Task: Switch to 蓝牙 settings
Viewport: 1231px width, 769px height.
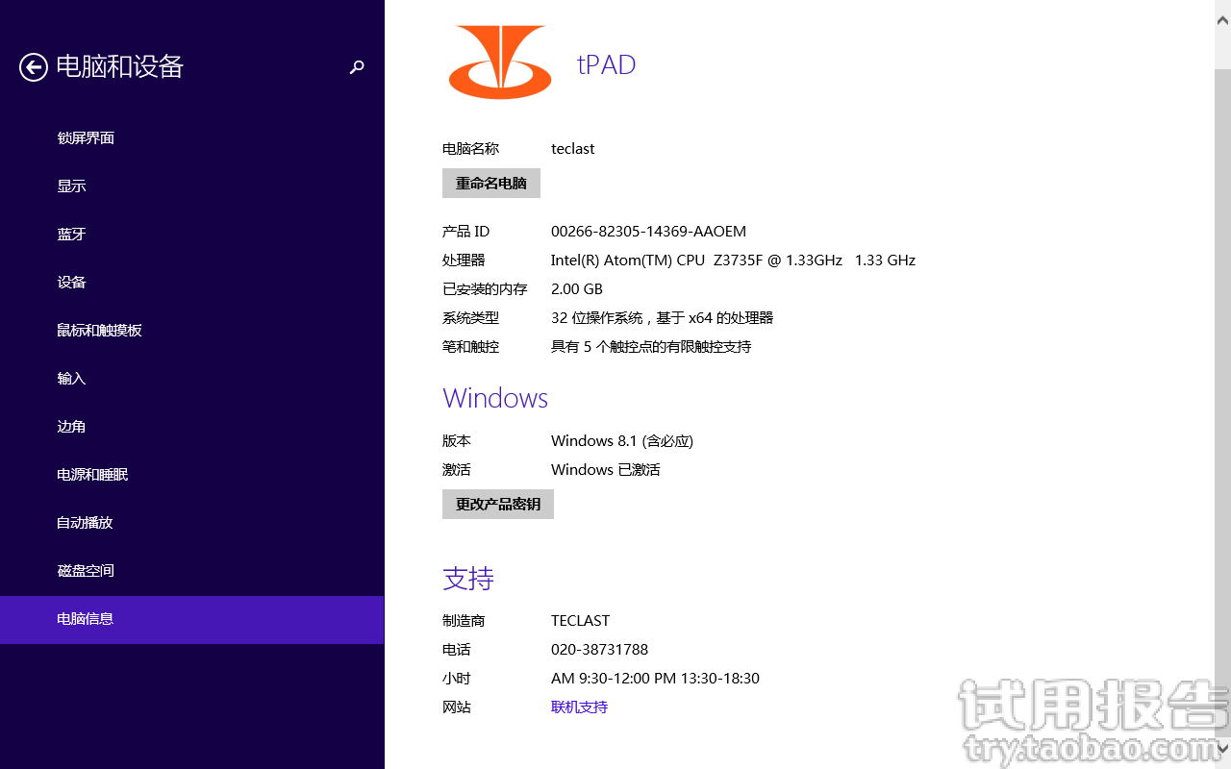Action: (x=71, y=234)
